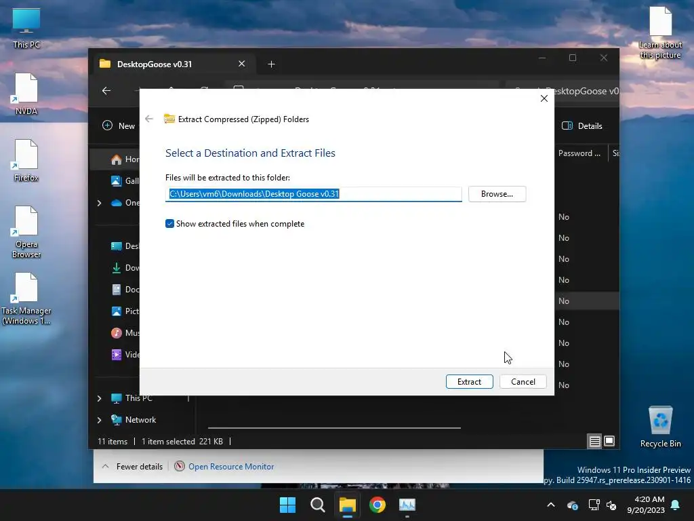
Task: Select Opera Browser desktop shortcut
Action: (x=26, y=232)
